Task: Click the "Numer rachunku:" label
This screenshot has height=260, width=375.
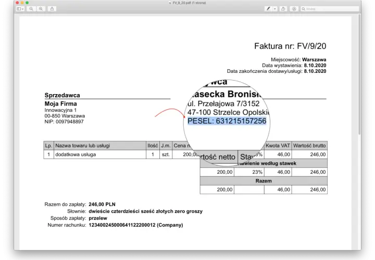Action: tap(67, 225)
